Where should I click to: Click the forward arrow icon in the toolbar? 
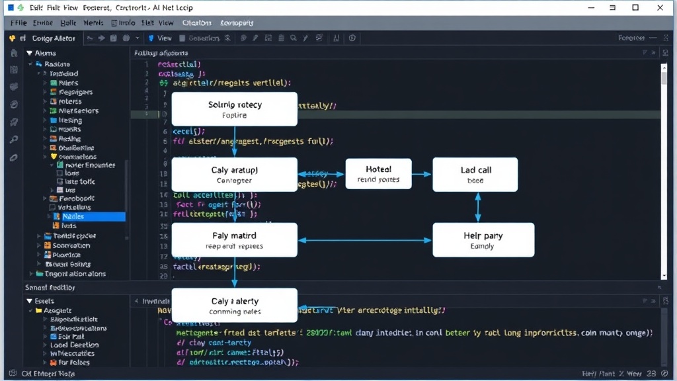[x=101, y=38]
